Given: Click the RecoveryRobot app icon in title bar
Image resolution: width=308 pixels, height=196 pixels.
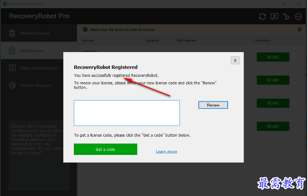Looking at the screenshot, I should click(5, 4).
